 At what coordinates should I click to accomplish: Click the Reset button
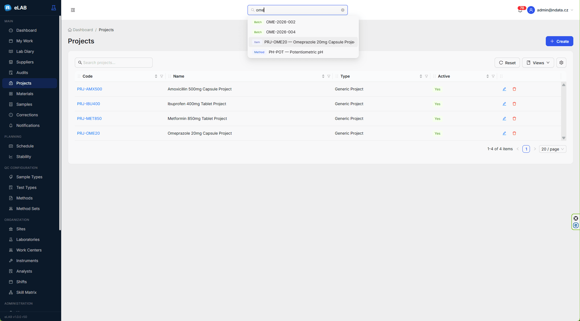(507, 63)
